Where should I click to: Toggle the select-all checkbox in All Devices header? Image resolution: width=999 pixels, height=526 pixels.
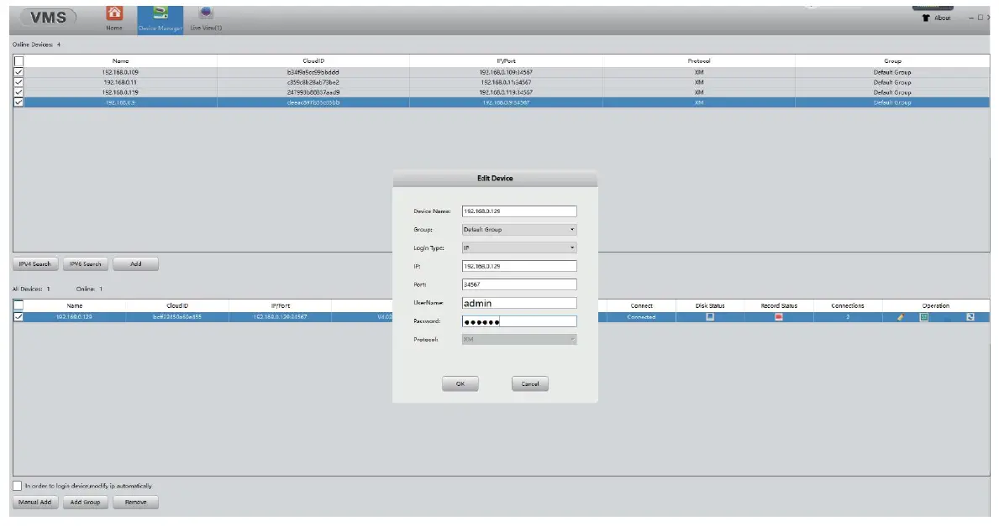(18, 305)
